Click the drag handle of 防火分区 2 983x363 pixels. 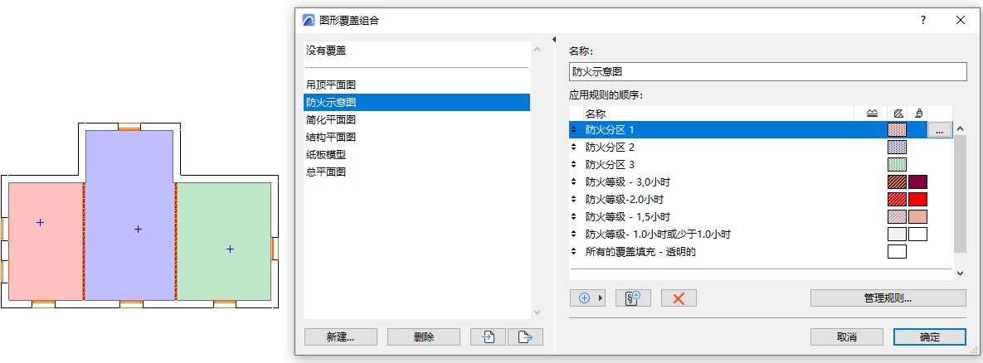tap(574, 147)
